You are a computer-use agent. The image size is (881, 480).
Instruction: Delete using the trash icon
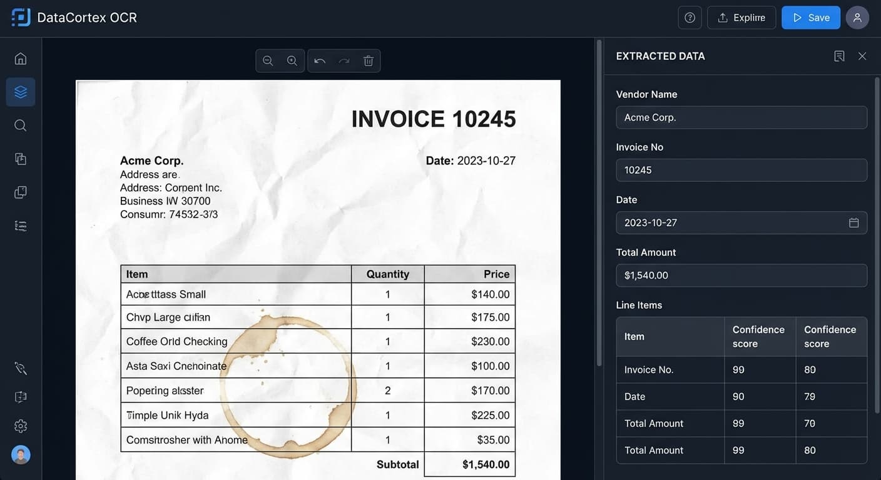click(x=369, y=61)
